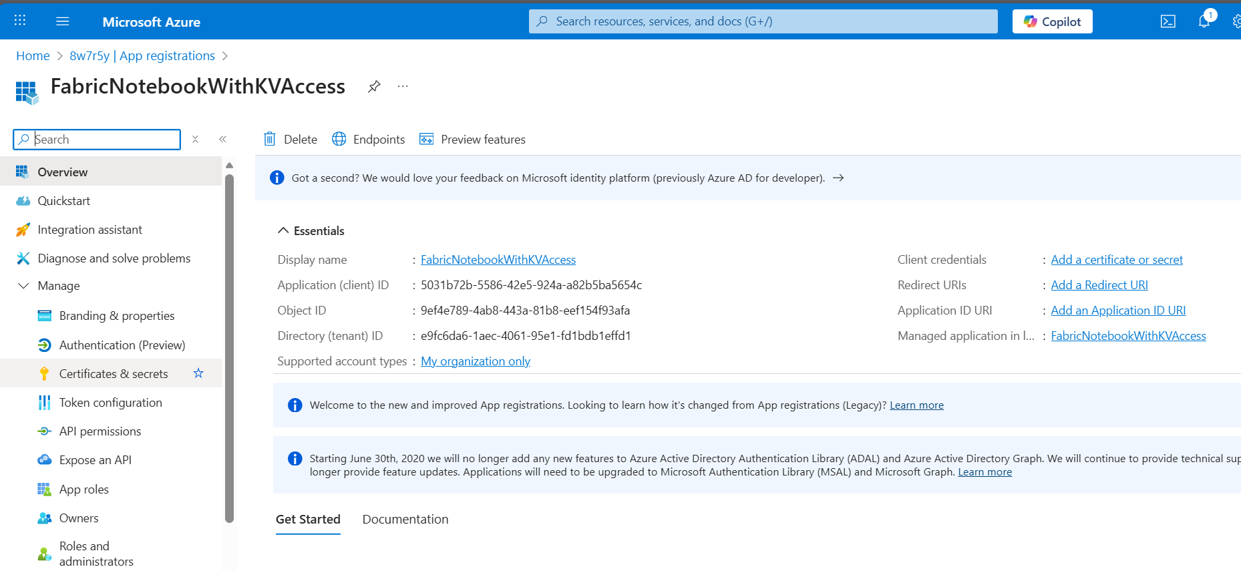
Task: Open Endpoints from the toolbar
Action: pos(369,139)
